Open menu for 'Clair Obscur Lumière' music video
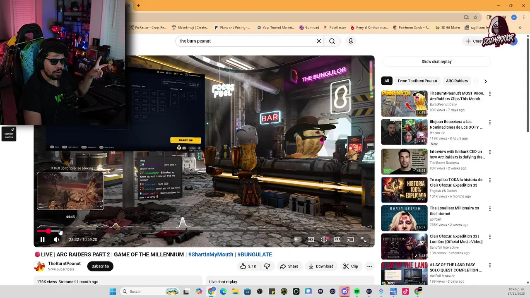This screenshot has width=530, height=298. tap(490, 237)
